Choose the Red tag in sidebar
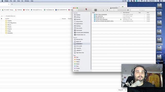165x92 pixels. 77,57
